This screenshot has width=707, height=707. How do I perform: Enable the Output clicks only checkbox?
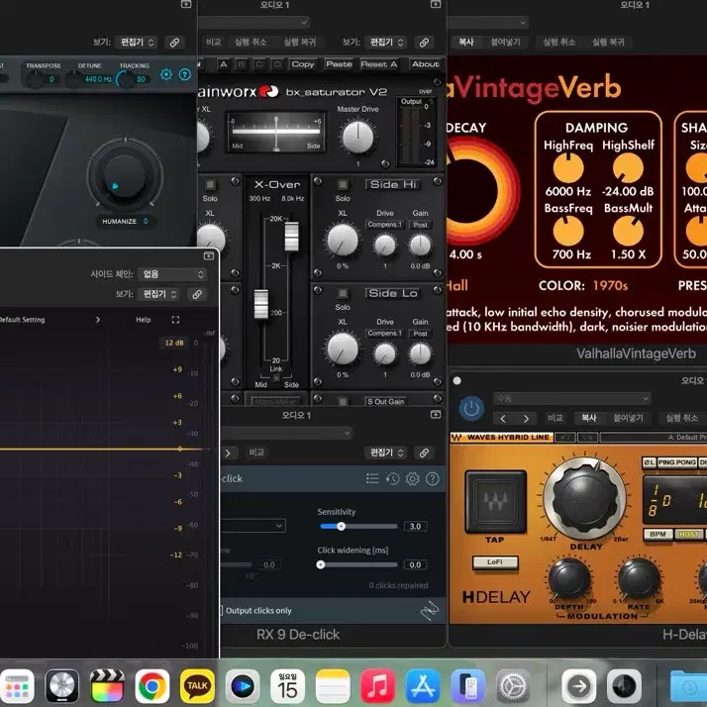[x=221, y=611]
